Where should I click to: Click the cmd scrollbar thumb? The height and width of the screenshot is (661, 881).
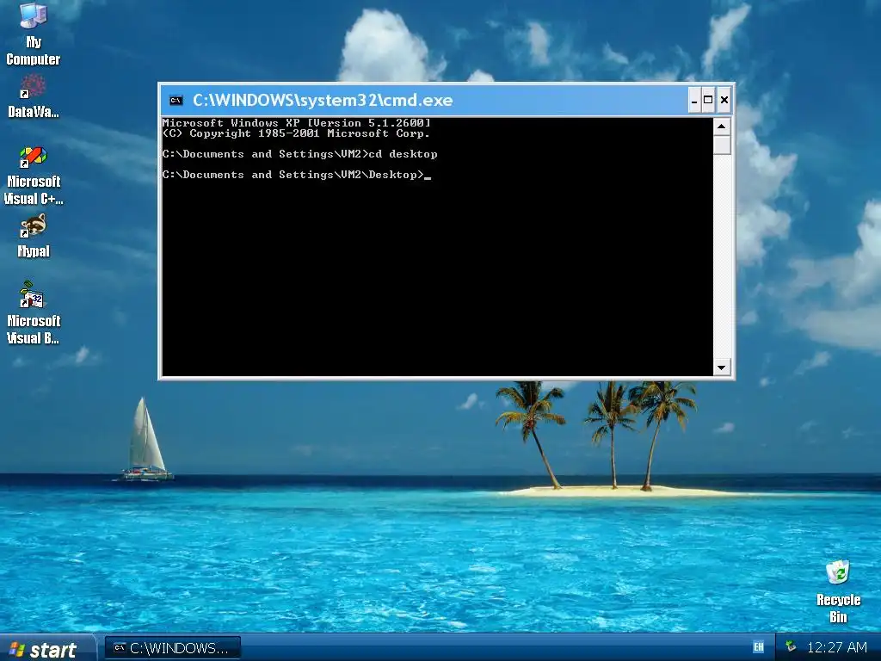tap(722, 145)
